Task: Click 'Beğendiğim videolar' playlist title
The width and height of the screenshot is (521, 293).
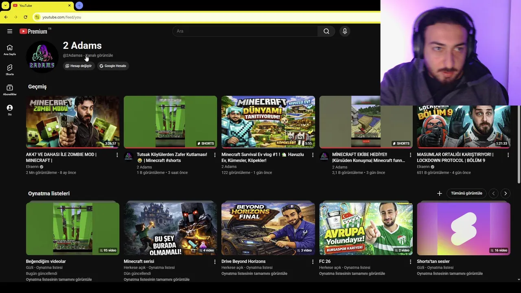Action: 46,261
